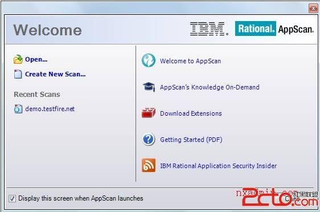Click the blue question mark Getting Started icon

tap(149, 139)
